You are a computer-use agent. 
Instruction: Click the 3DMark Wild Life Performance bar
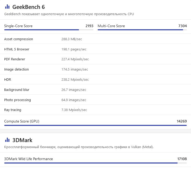pyautogui.click(x=95, y=163)
